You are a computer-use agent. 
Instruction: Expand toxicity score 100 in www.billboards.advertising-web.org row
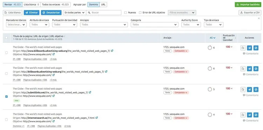pyautogui.click(x=229, y=47)
